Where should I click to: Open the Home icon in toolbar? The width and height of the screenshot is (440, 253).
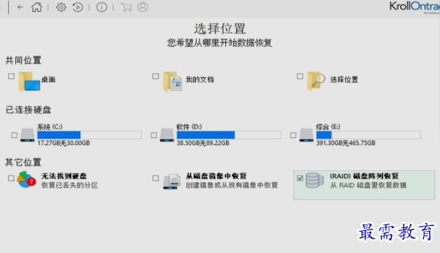click(37, 7)
